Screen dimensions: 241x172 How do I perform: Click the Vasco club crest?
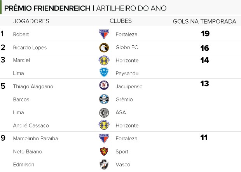[x=104, y=164]
